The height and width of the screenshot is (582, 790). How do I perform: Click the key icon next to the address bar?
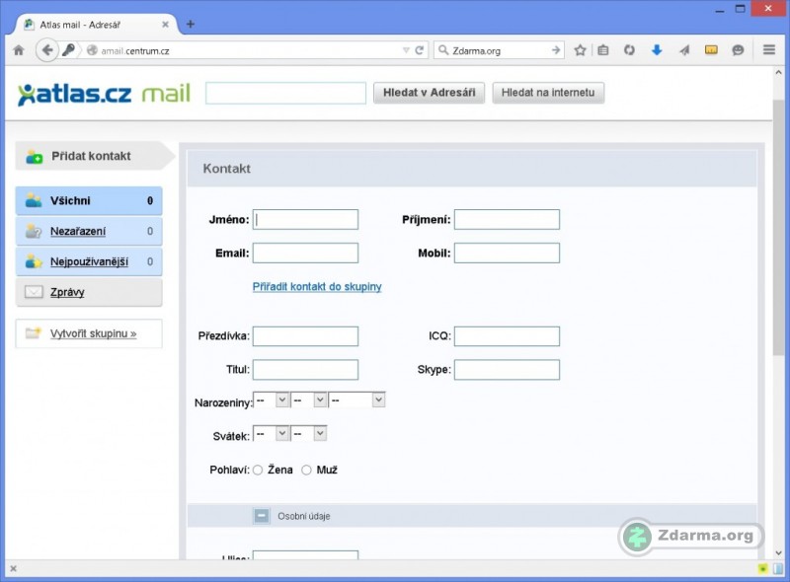point(68,50)
